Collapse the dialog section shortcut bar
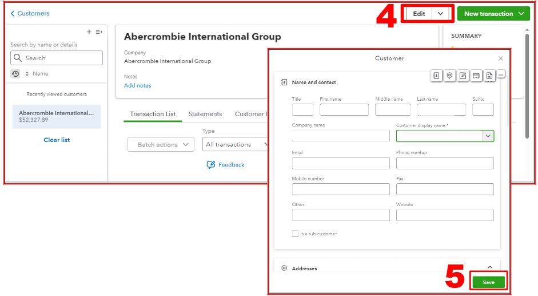 501,74
